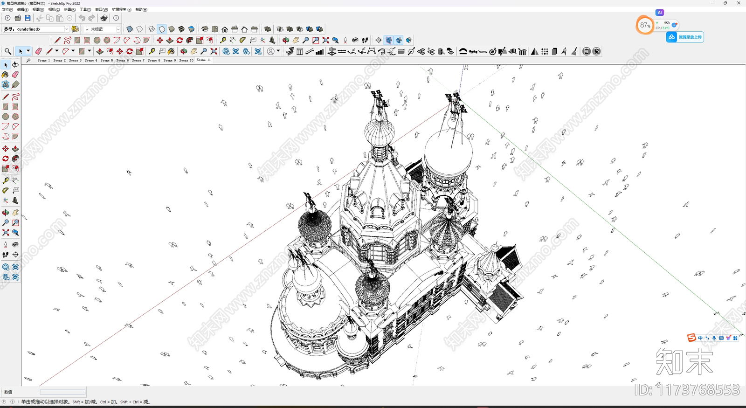Open the 文件(F) menu
Viewport: 746px width, 408px height.
coord(7,9)
